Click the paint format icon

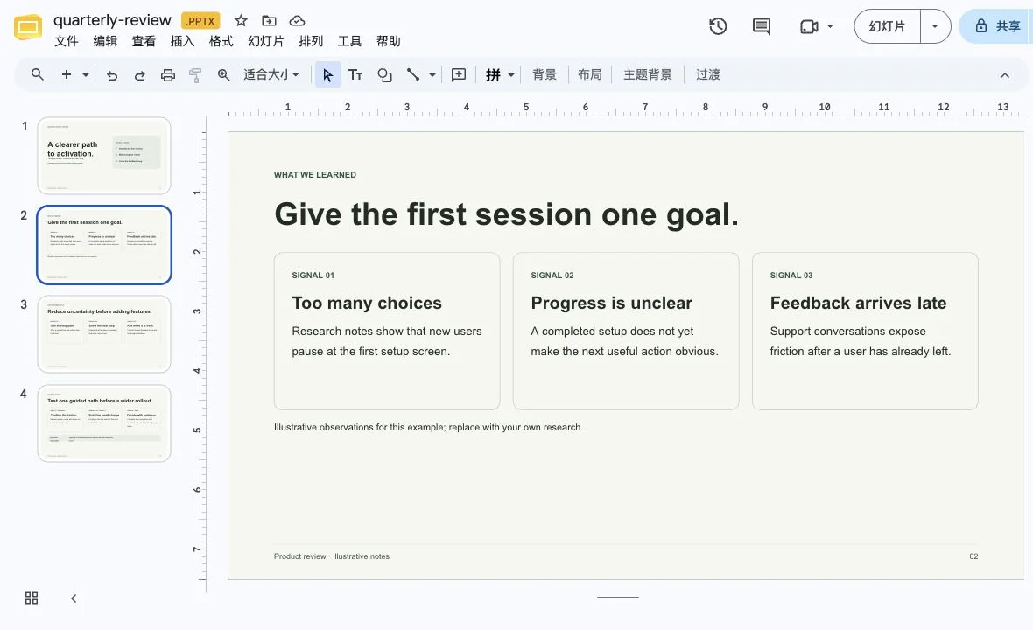(195, 75)
